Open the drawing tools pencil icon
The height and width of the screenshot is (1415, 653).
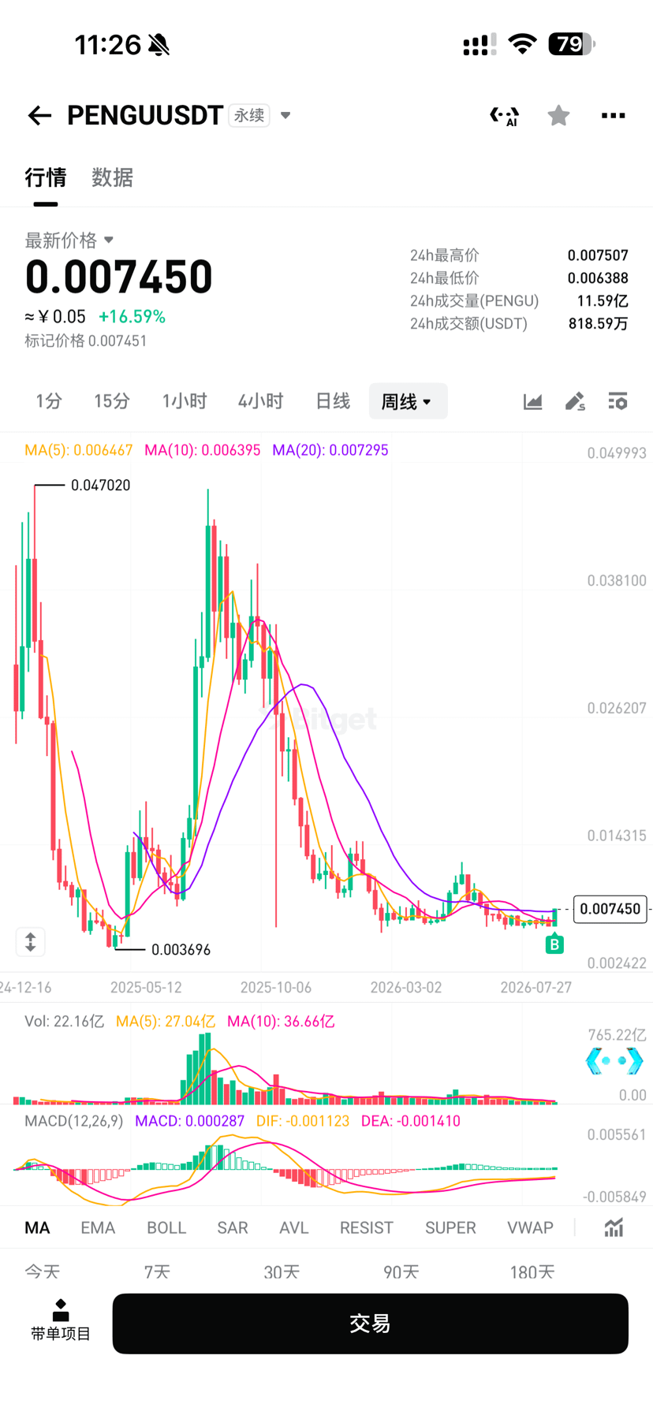click(575, 401)
